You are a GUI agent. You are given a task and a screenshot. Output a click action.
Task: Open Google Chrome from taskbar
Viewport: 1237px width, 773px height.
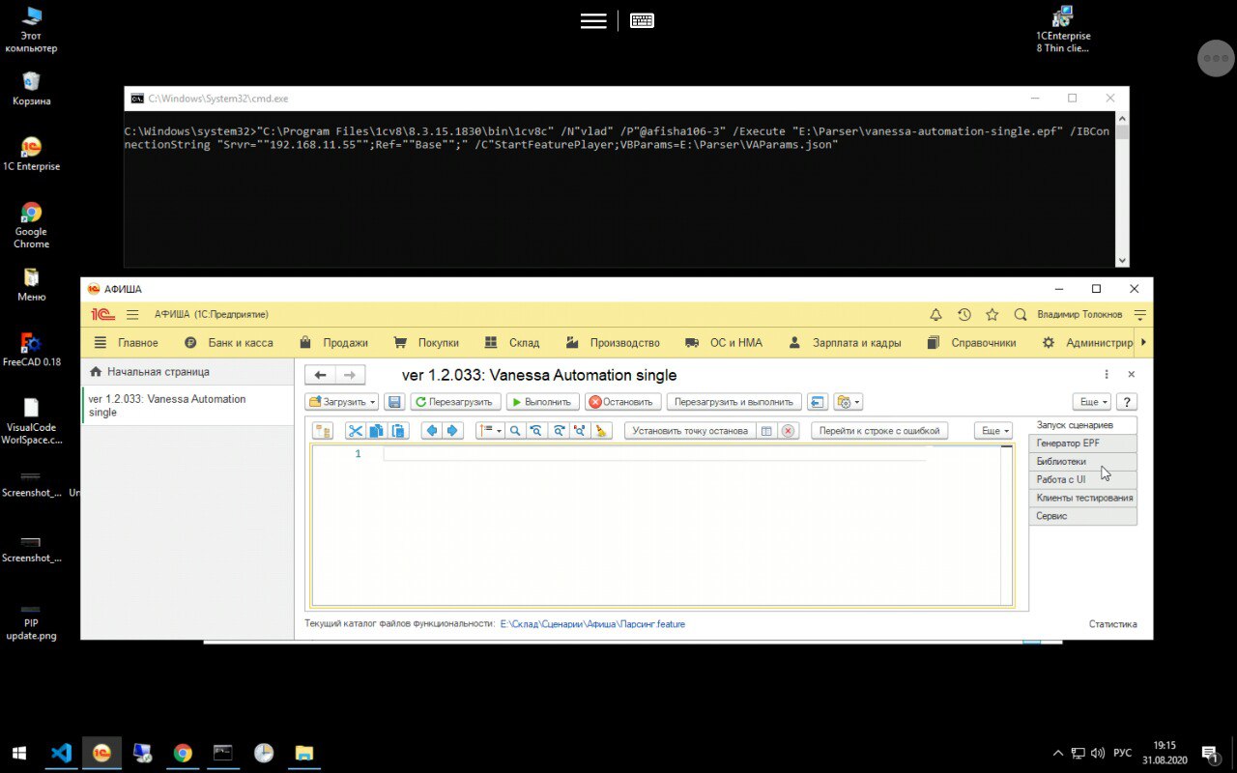pos(183,753)
